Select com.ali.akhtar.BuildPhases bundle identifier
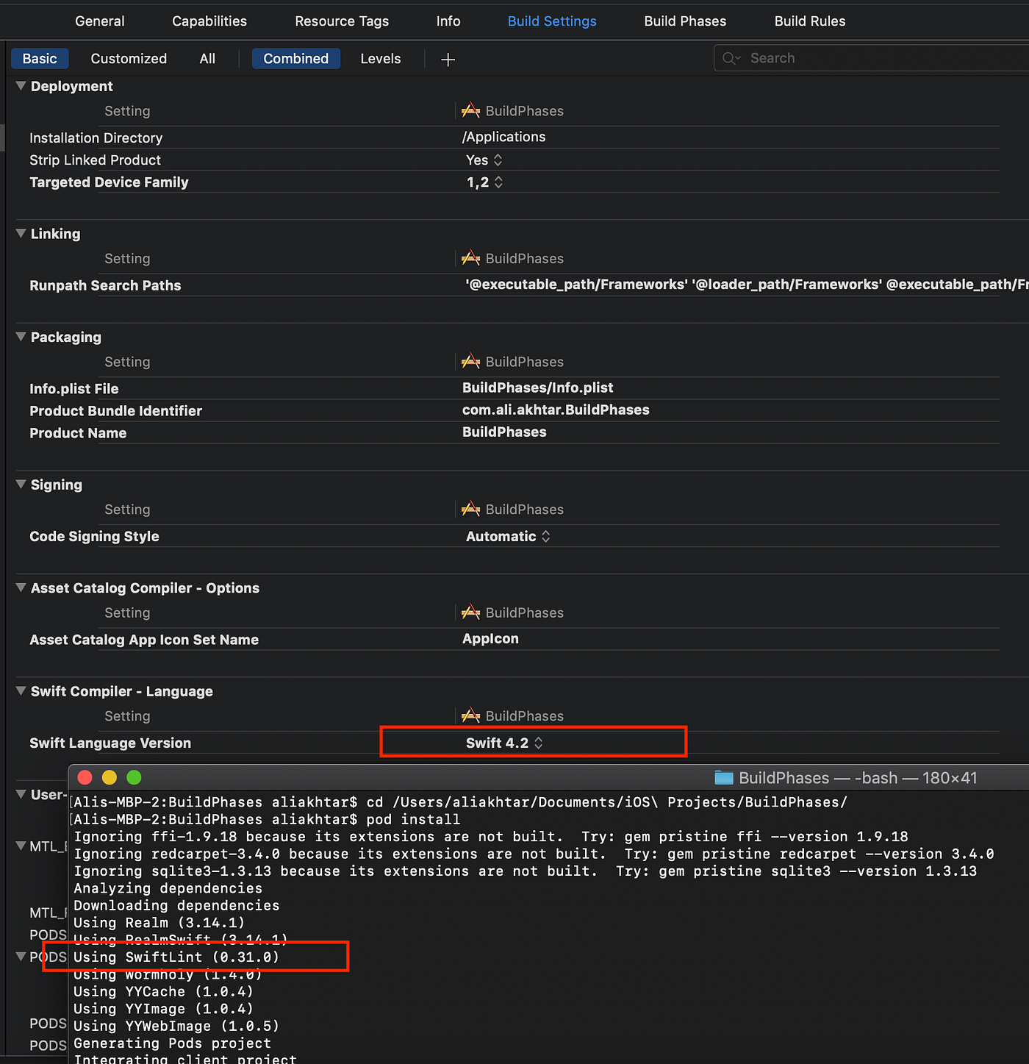Screen dimensions: 1029x1064 [x=556, y=410]
